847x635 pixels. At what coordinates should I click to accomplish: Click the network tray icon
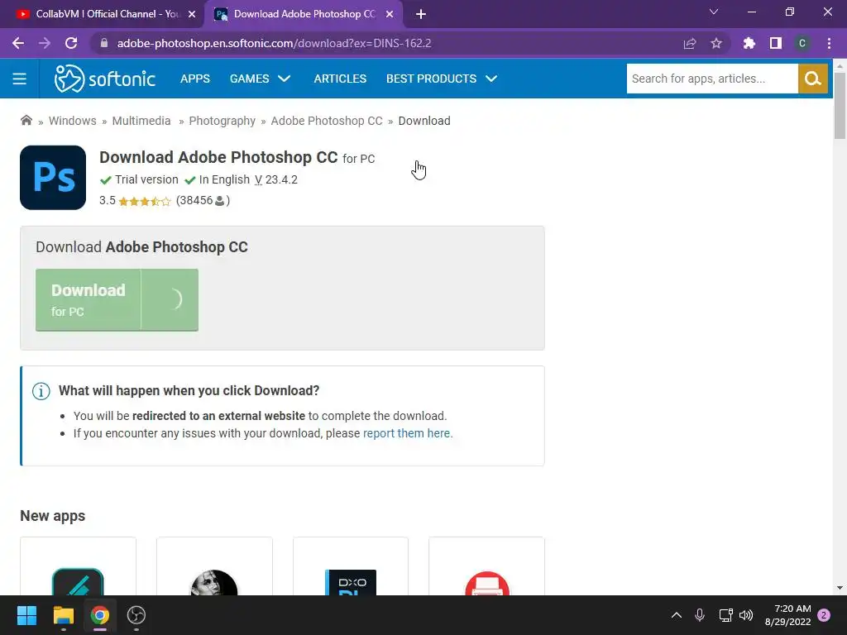725,615
